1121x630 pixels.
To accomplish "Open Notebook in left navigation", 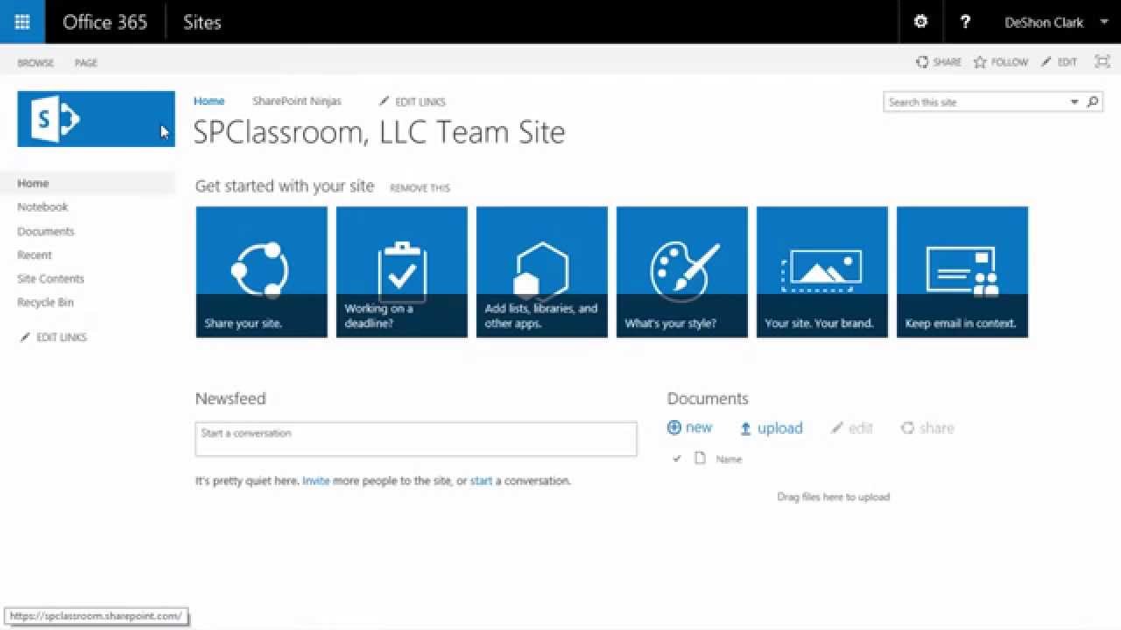I will click(43, 207).
